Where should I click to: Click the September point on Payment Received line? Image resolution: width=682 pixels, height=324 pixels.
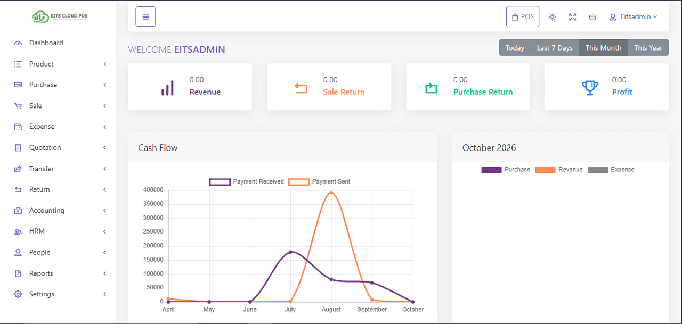click(x=372, y=283)
